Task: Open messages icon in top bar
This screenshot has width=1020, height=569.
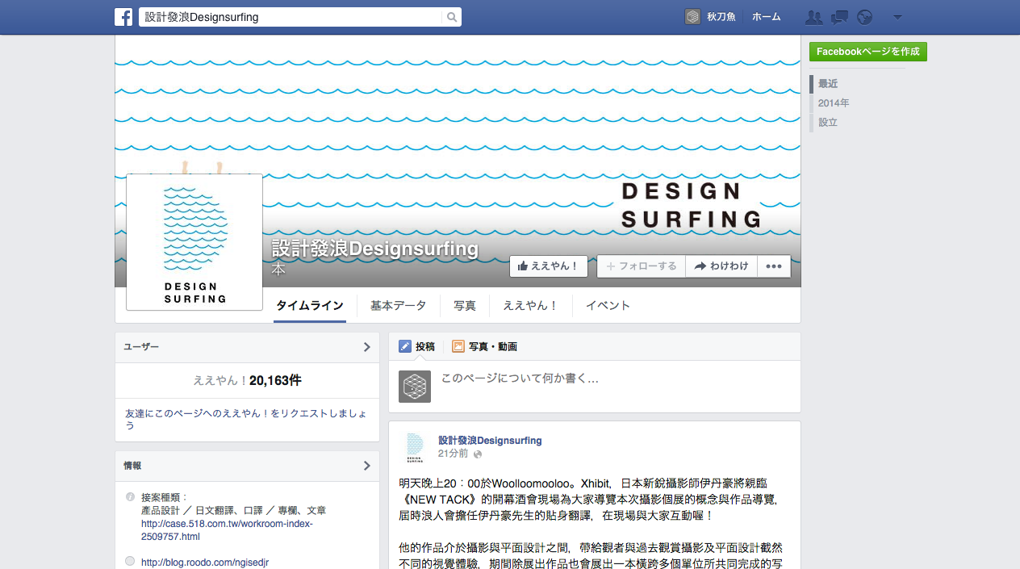Action: 840,17
